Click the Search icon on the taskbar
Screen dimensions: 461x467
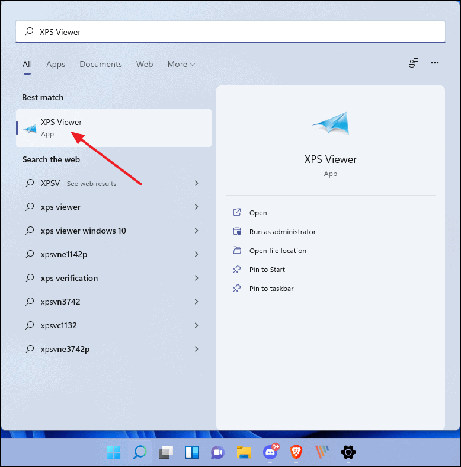(x=140, y=452)
